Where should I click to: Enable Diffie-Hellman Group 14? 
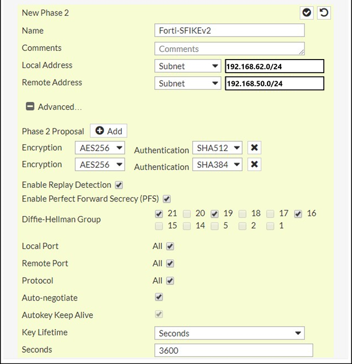pyautogui.click(x=187, y=226)
